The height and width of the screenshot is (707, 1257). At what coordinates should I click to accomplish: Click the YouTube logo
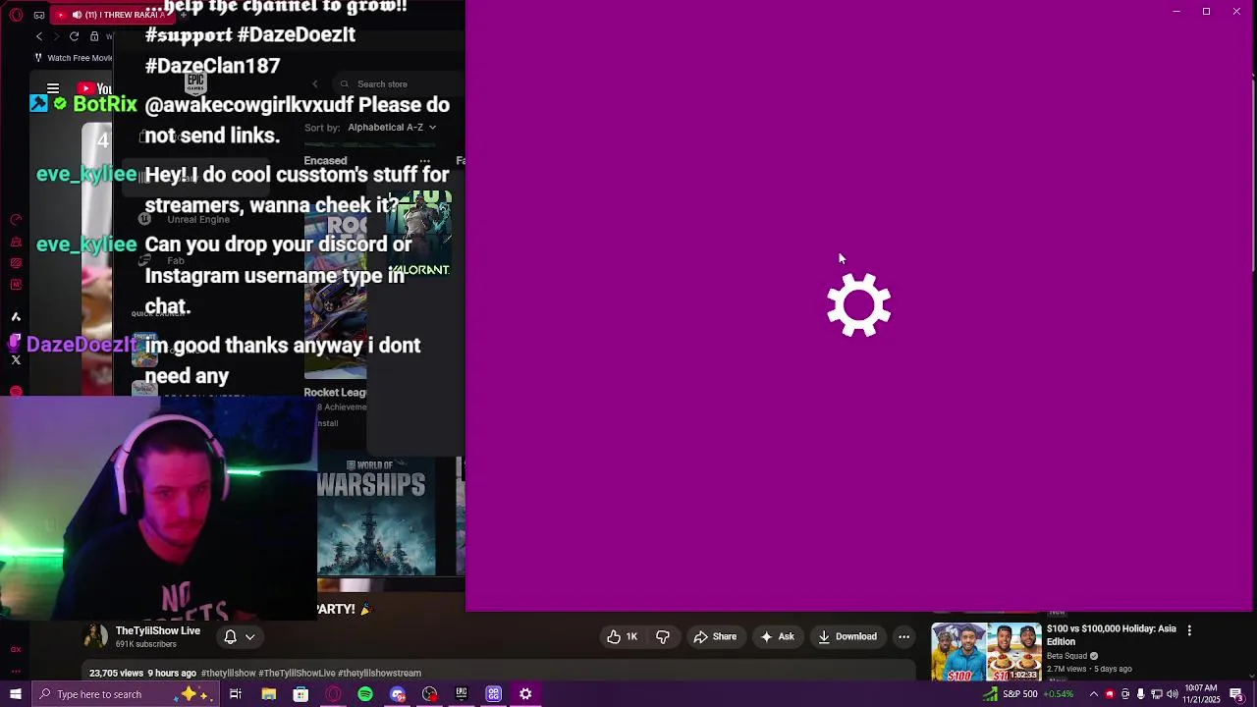point(95,88)
